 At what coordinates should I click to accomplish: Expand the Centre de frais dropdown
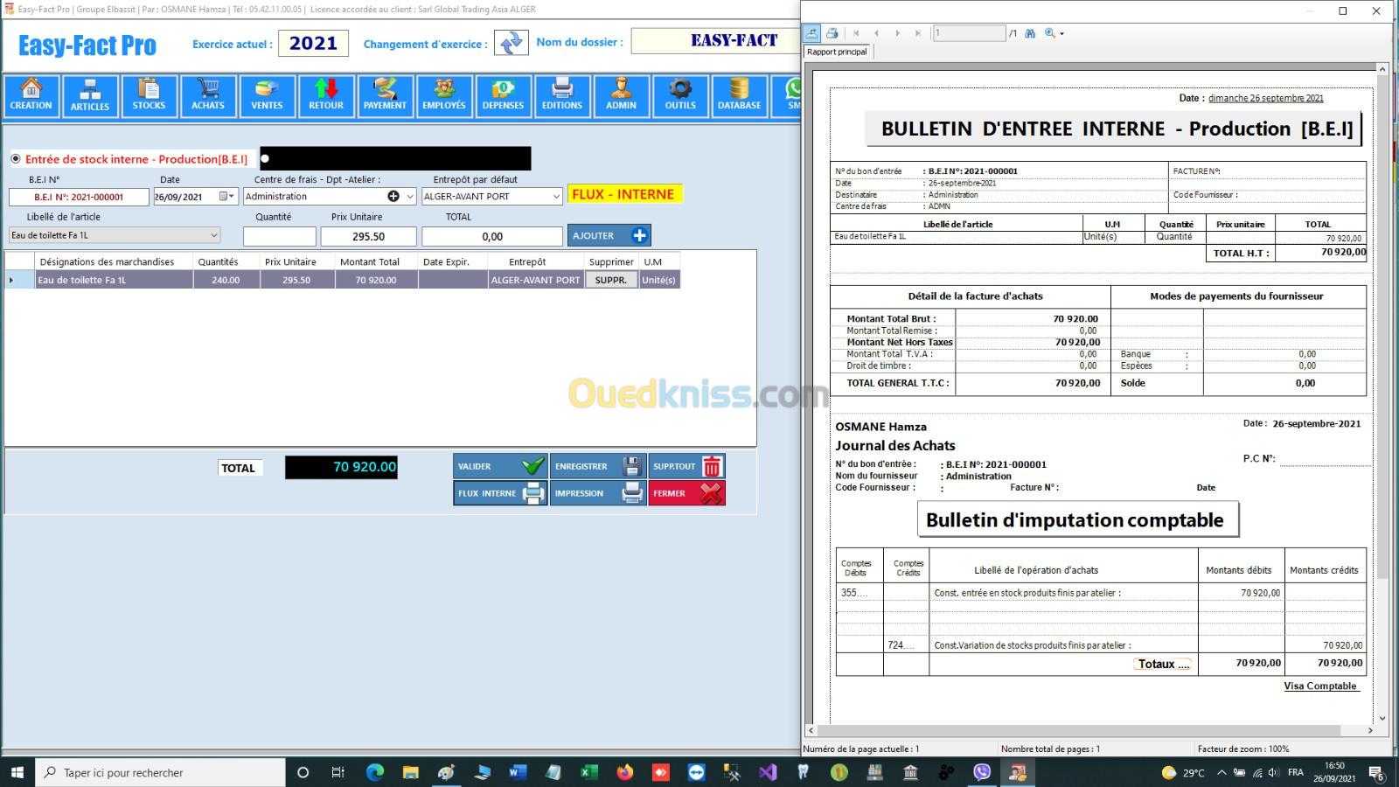(x=410, y=197)
